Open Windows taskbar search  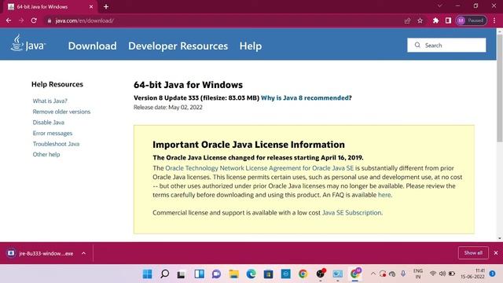[x=164, y=274]
